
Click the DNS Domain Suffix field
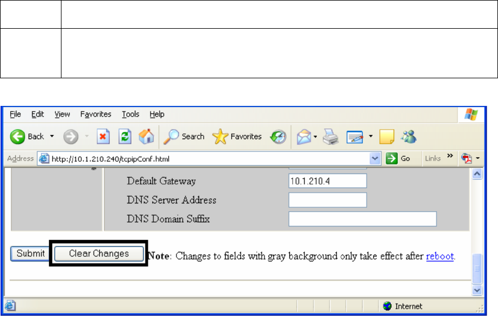[x=363, y=219]
